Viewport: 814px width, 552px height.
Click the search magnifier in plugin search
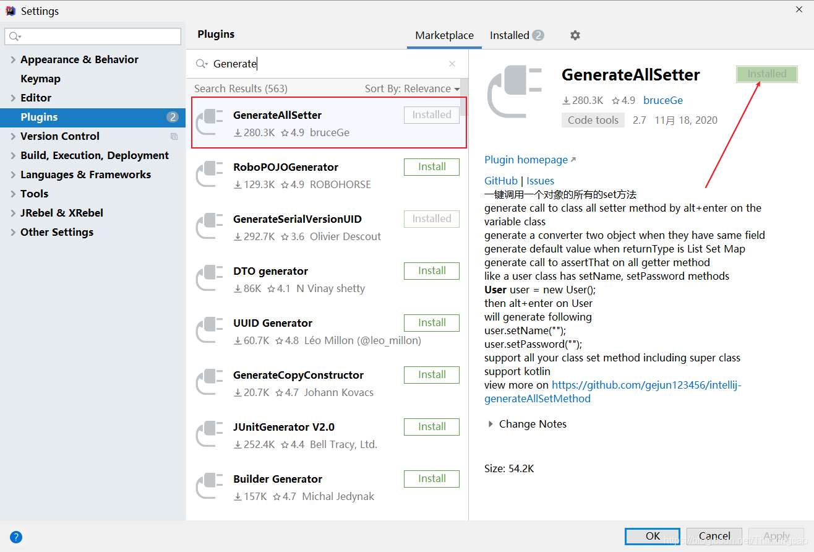tap(202, 64)
